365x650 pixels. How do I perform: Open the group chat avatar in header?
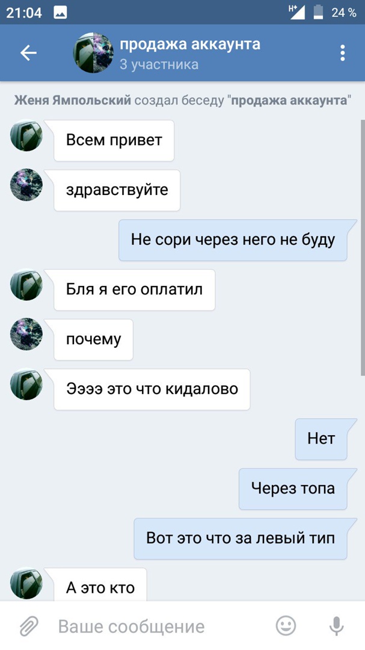(93, 52)
